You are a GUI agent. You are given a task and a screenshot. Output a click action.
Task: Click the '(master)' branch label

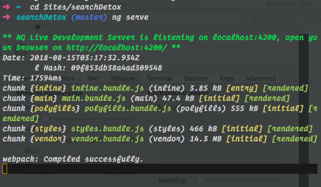click(x=89, y=17)
